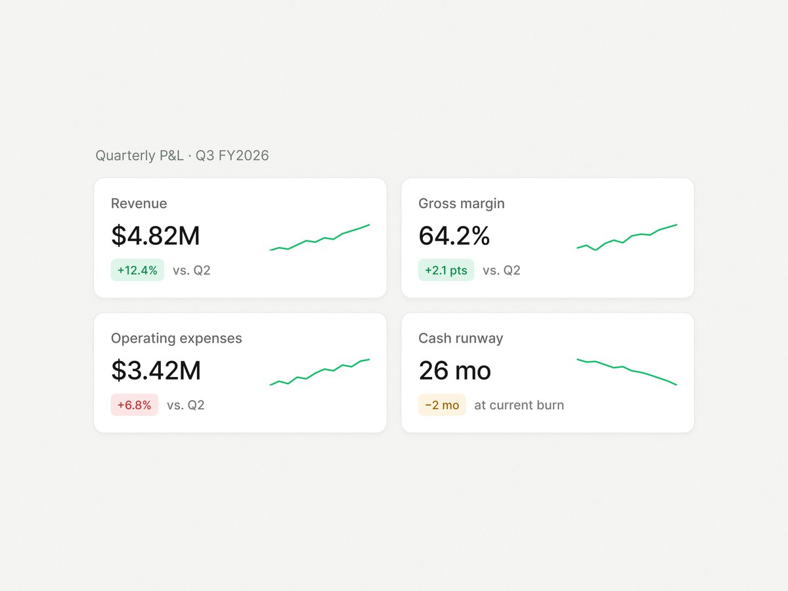The height and width of the screenshot is (591, 788).
Task: Click the Quarterly P&L · Q3 FY2026 heading
Action: [182, 156]
